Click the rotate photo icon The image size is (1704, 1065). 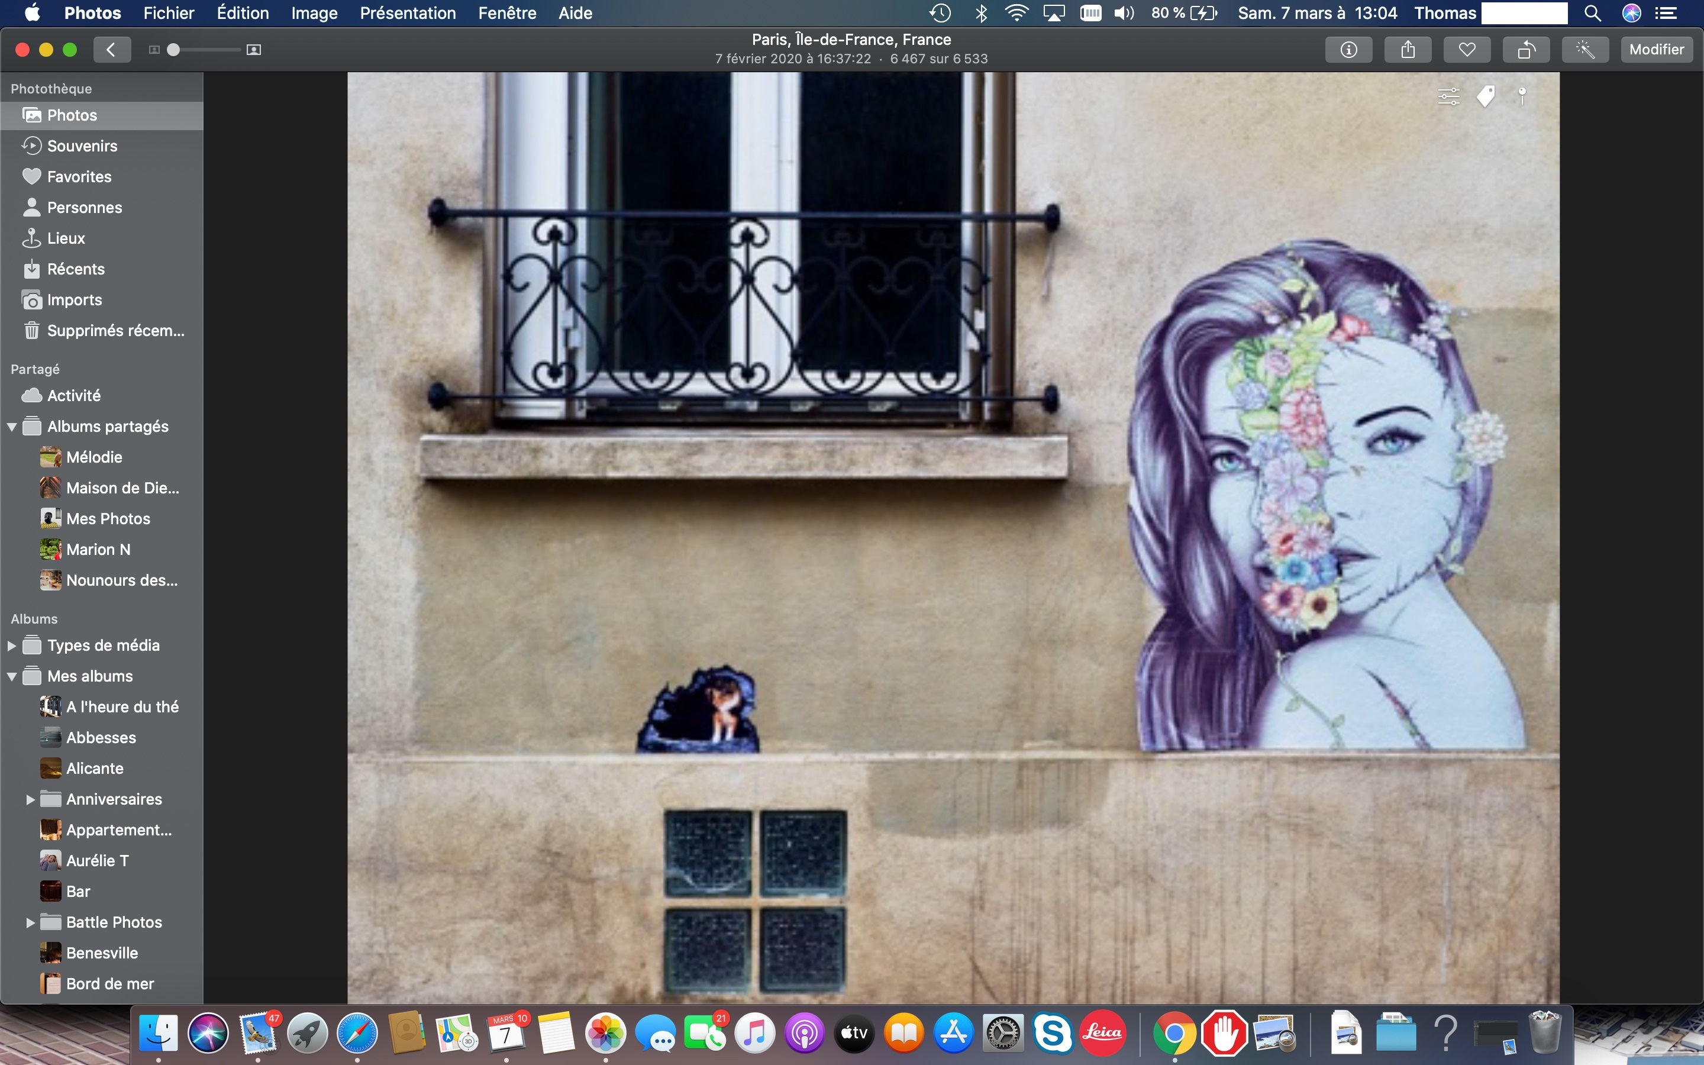[1526, 49]
